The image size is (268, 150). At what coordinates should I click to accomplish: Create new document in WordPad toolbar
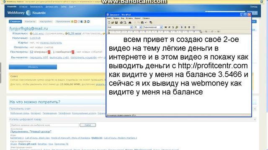click(109, 22)
